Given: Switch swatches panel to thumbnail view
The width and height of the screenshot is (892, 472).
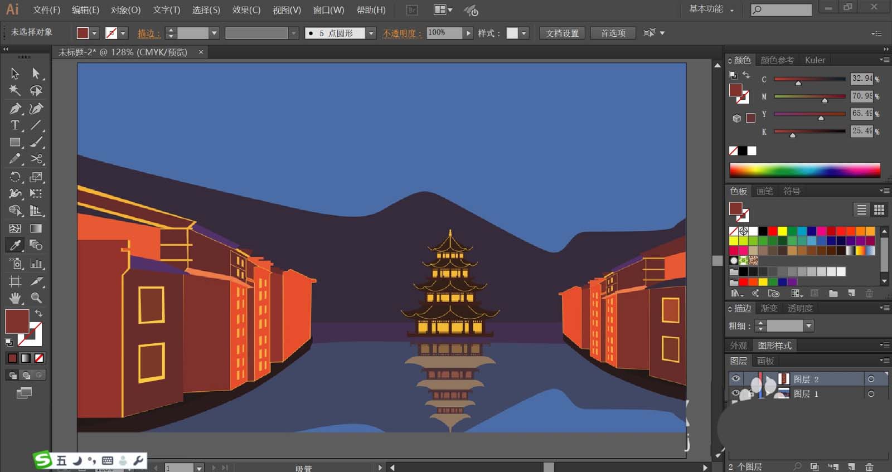Looking at the screenshot, I should [879, 210].
